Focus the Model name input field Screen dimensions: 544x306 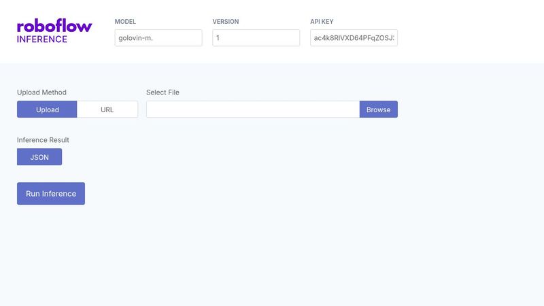point(158,38)
